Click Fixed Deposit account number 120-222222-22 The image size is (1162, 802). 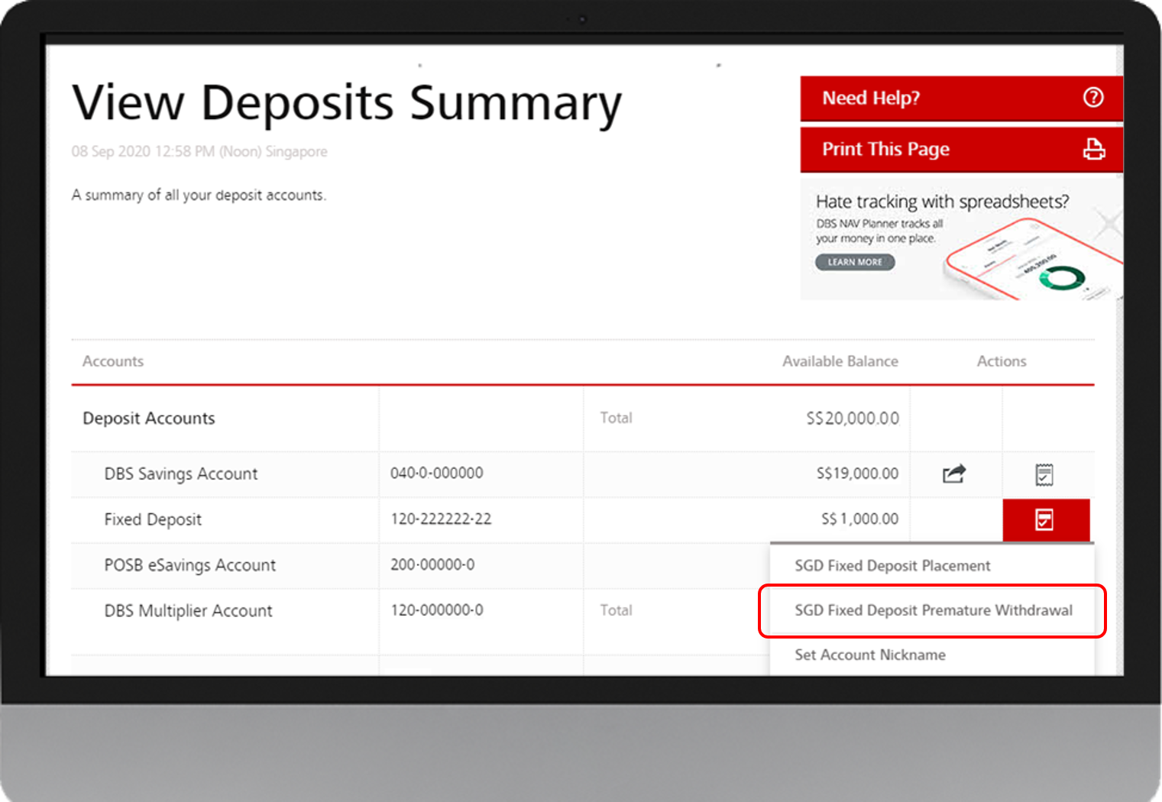441,519
